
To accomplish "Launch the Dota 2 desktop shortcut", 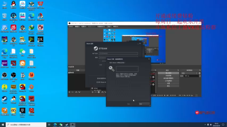I will 13,64.
